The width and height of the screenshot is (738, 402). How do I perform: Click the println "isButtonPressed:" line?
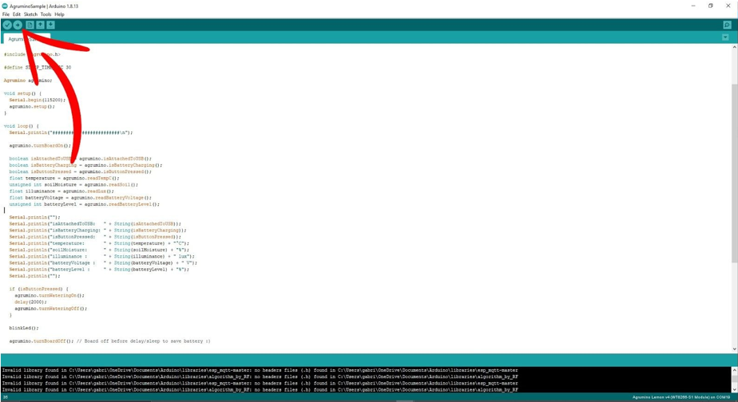(x=95, y=237)
